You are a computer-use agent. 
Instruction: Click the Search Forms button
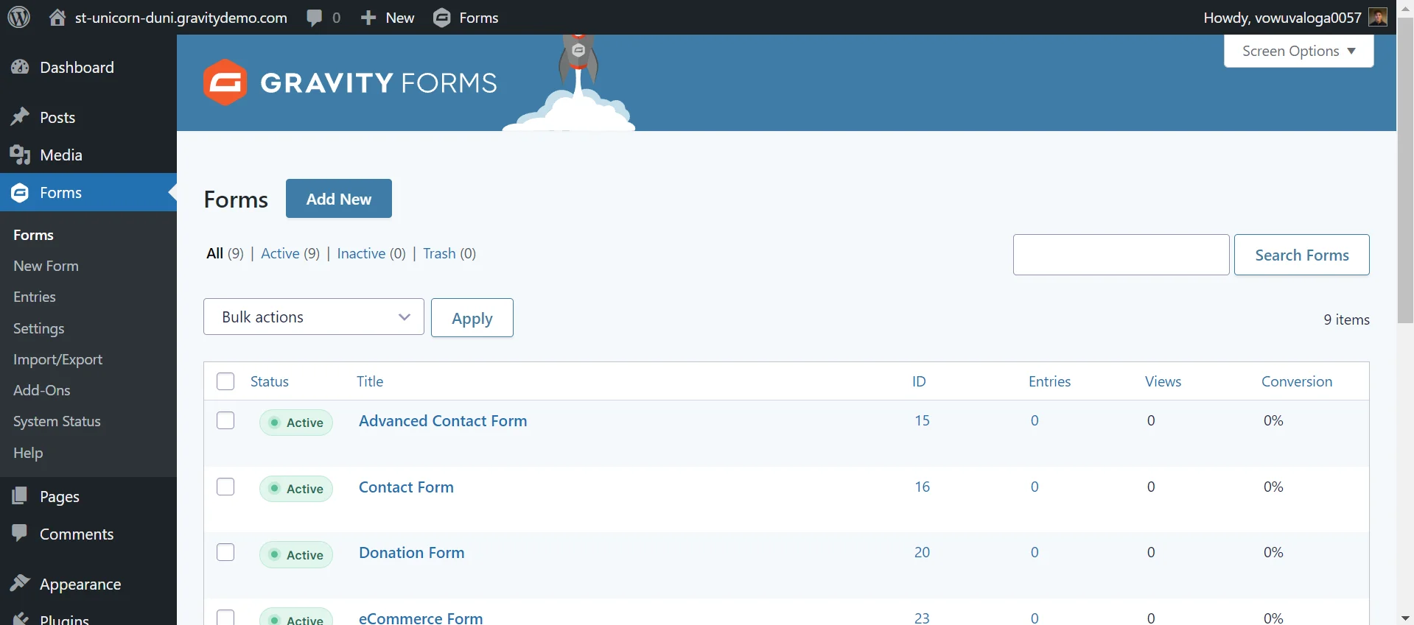click(1302, 255)
